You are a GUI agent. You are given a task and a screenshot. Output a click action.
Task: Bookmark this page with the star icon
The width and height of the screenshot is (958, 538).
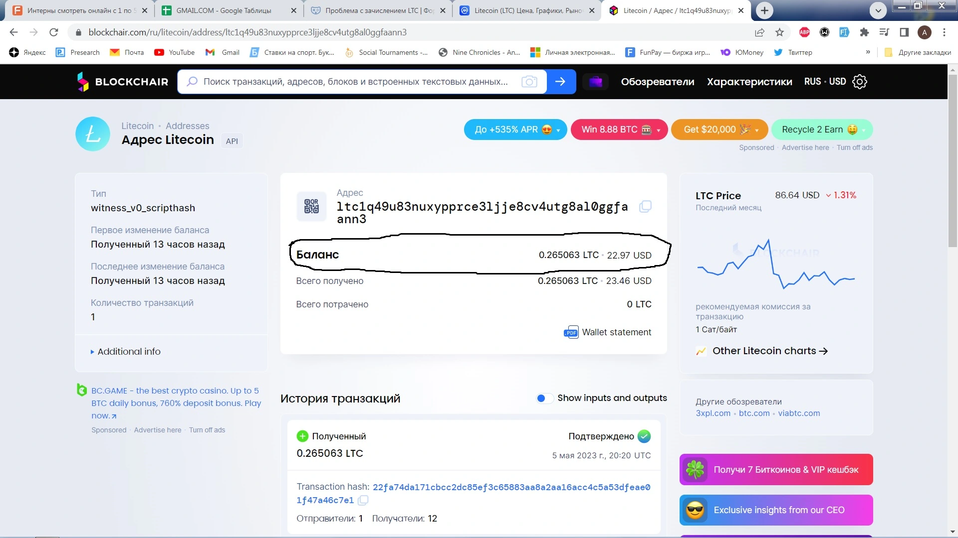click(x=779, y=32)
